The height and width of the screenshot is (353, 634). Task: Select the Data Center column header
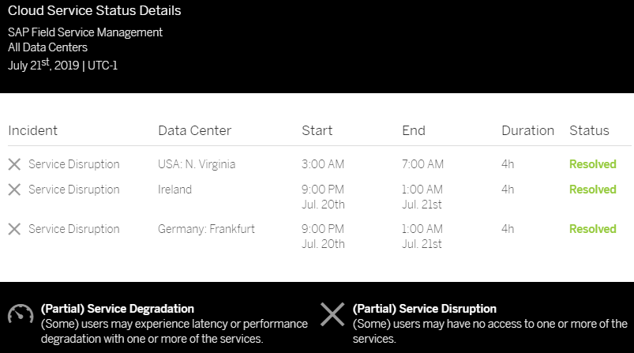click(x=194, y=130)
